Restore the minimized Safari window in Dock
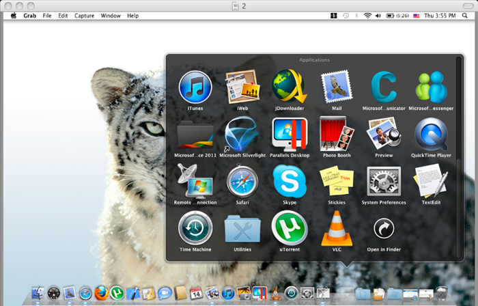The width and height of the screenshot is (478, 306). point(410,294)
